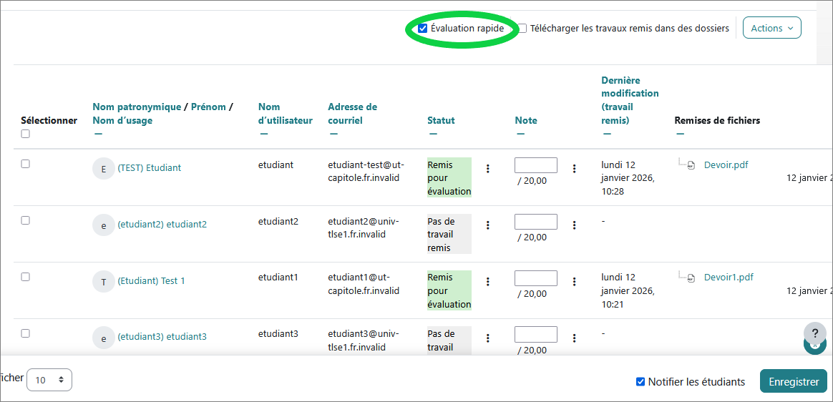Open status options menu for (TEST) Etudiant
The height and width of the screenshot is (402, 833).
click(488, 169)
